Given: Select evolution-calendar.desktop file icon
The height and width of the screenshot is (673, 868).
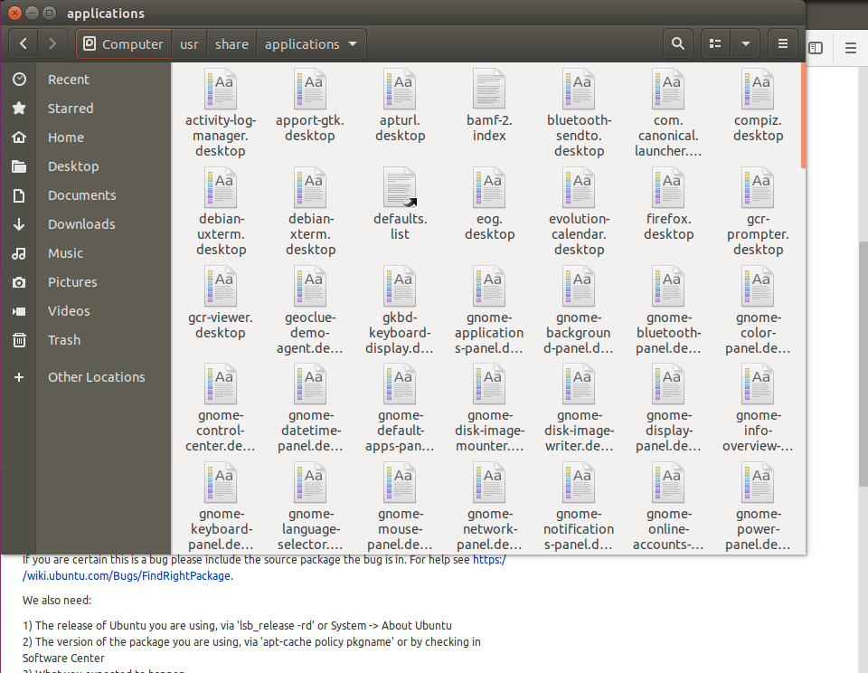Looking at the screenshot, I should pyautogui.click(x=579, y=187).
